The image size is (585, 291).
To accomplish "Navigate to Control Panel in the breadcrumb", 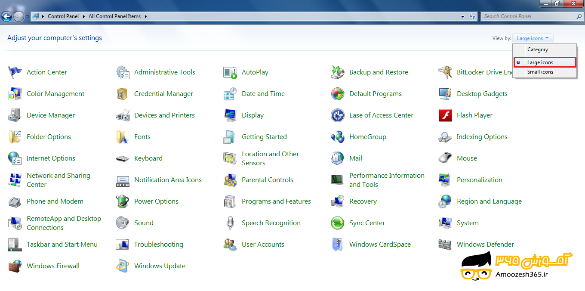I will (63, 16).
